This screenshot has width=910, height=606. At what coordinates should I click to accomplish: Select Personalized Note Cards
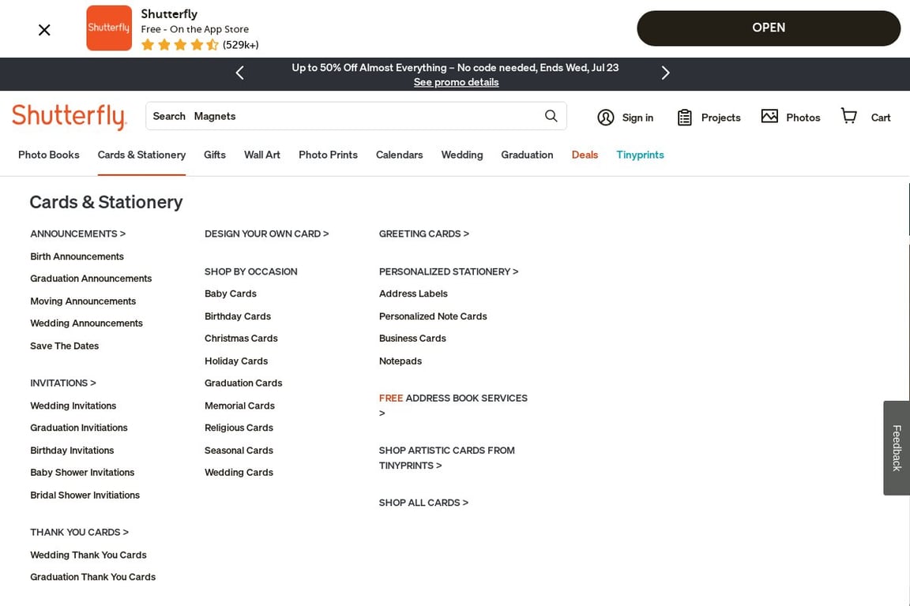pyautogui.click(x=433, y=316)
